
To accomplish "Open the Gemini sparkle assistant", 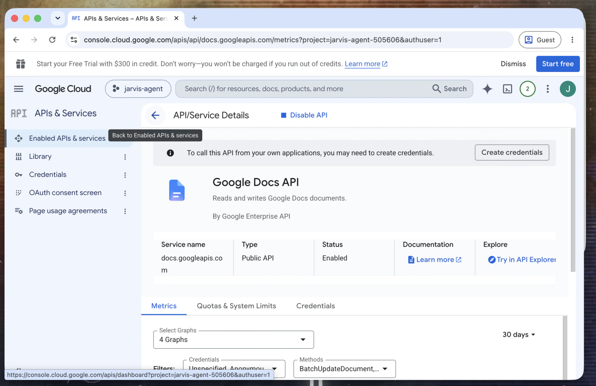I will point(487,89).
